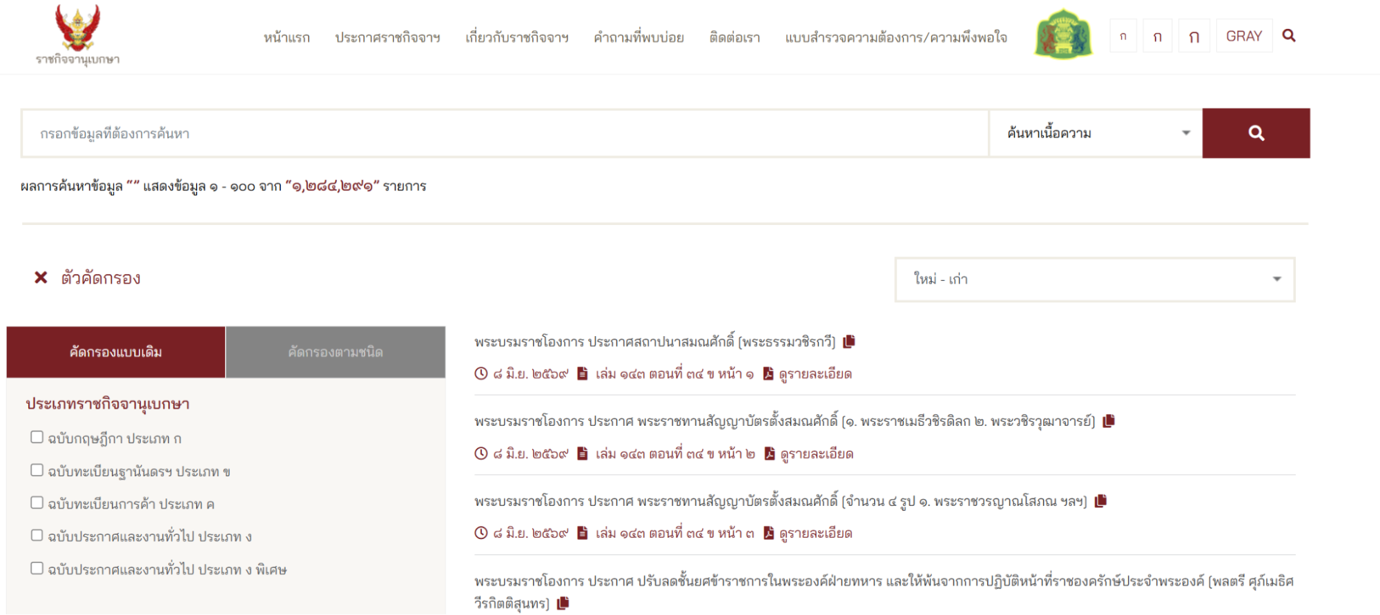Viewport: 1380px width, 615px height.
Task: Click the header magnifier search icon
Action: tap(1288, 36)
